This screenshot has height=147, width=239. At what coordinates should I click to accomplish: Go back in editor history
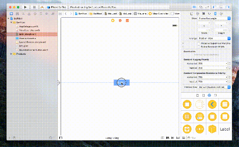pyautogui.click(x=66, y=14)
